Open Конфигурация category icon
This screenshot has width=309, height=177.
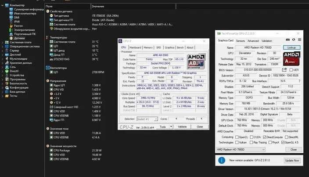point(7,87)
